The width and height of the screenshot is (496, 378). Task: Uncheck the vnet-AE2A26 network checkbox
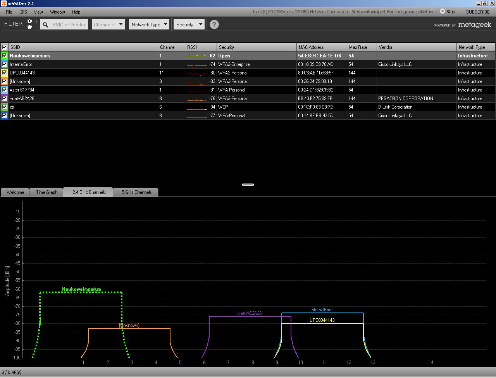(5, 98)
